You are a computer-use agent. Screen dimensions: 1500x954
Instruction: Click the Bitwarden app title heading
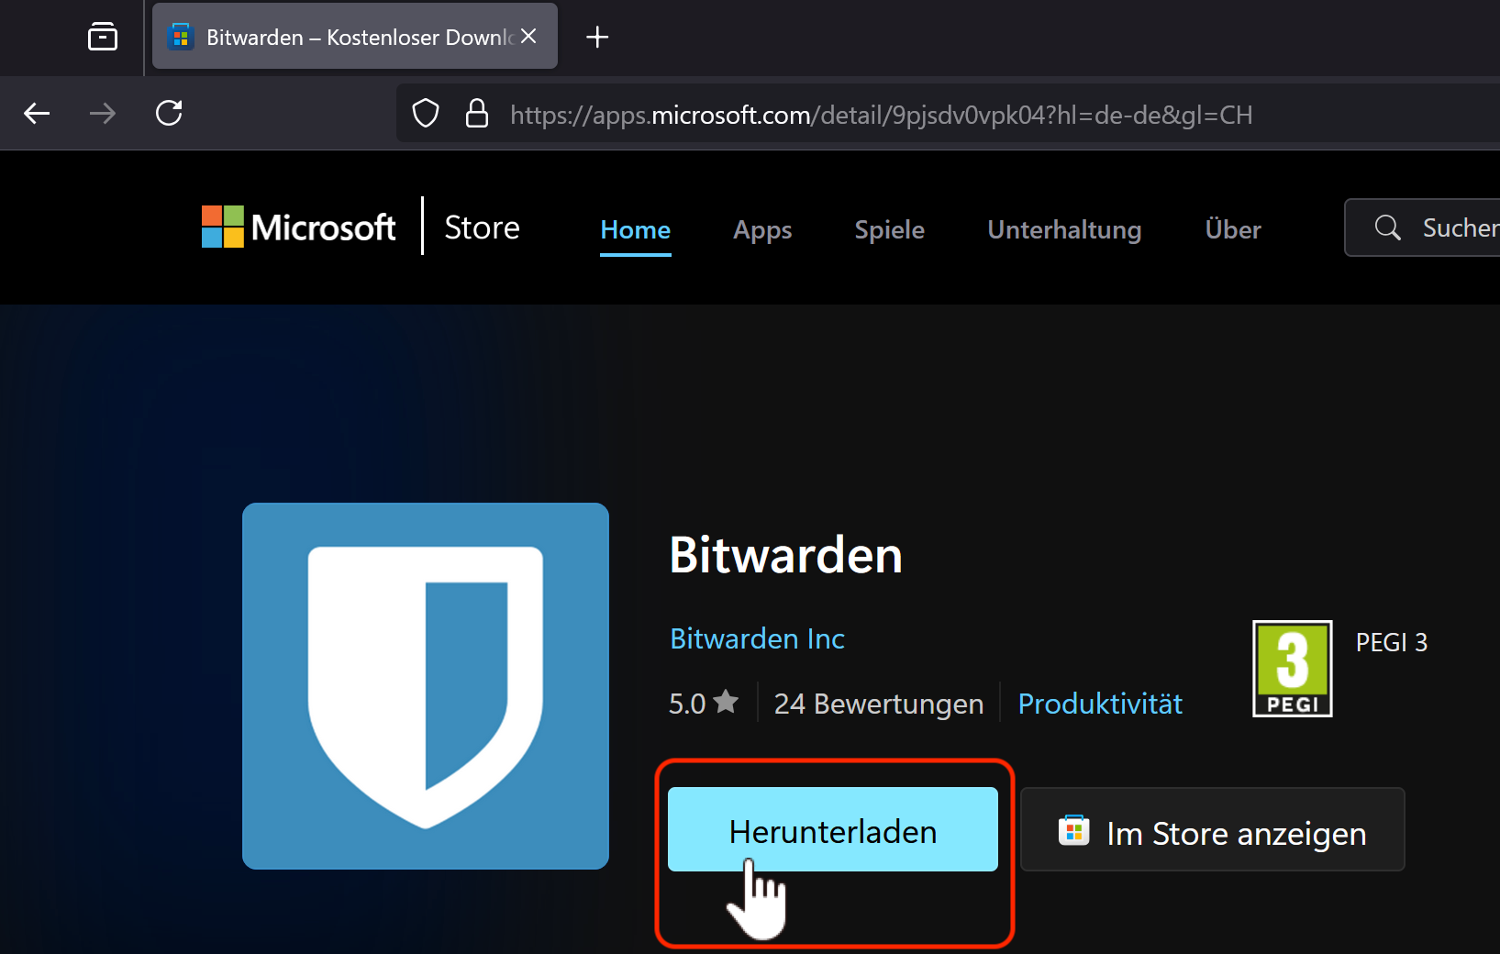786,555
